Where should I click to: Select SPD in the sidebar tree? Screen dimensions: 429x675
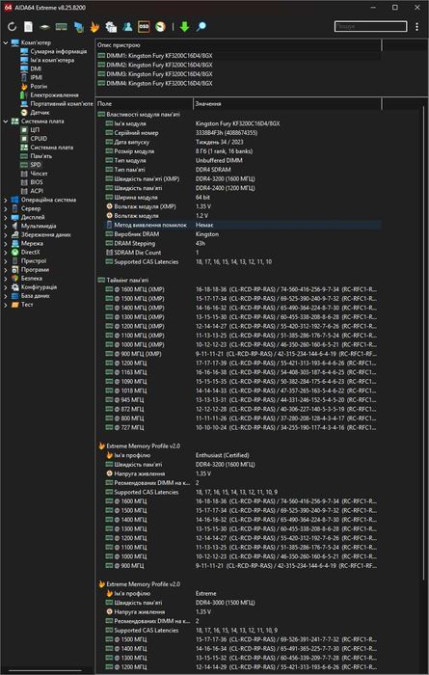click(x=36, y=165)
